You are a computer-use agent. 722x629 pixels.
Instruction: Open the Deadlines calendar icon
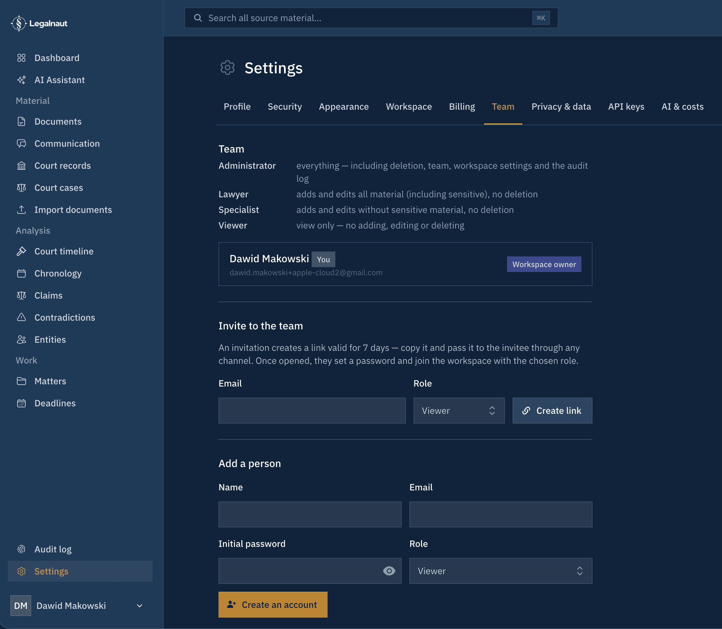pos(21,403)
